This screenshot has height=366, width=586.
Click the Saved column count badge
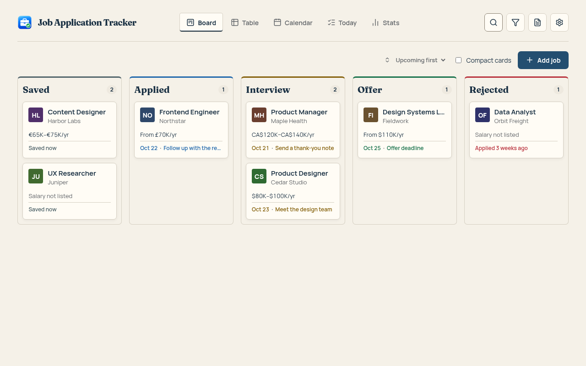pyautogui.click(x=112, y=90)
